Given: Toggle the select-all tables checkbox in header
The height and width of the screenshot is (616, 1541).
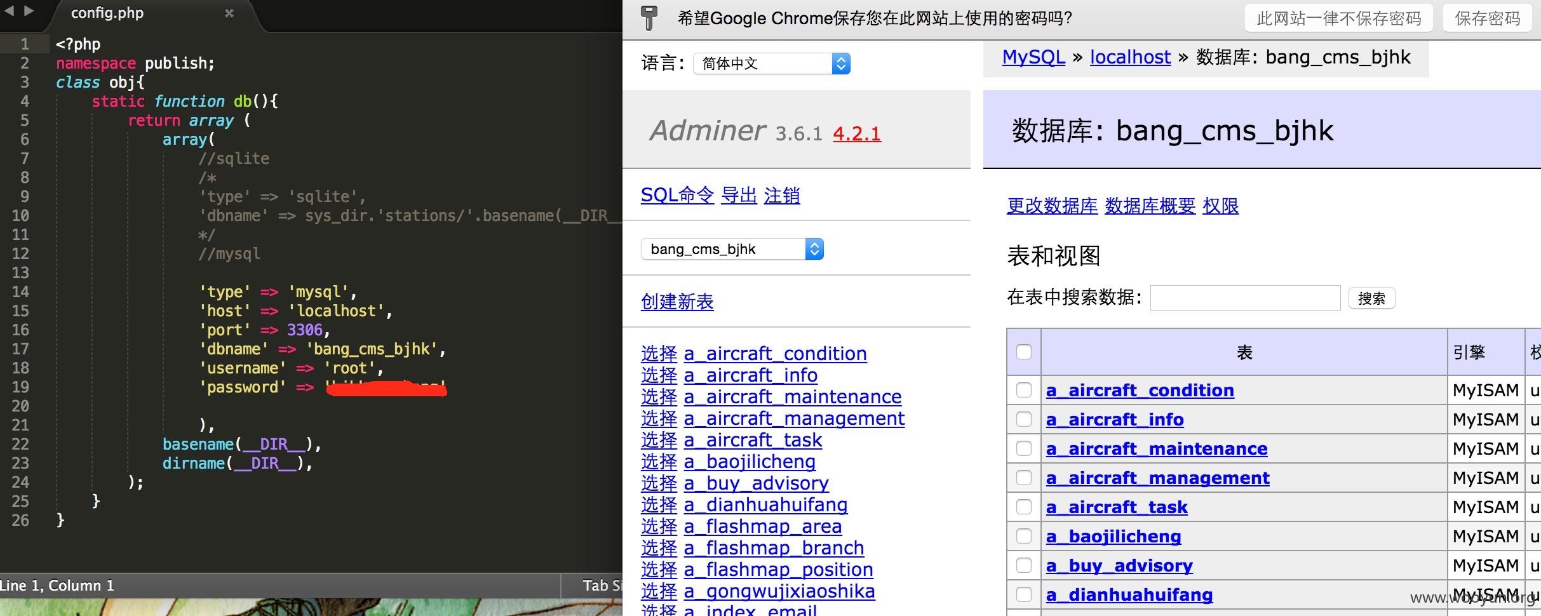Looking at the screenshot, I should tap(1024, 352).
